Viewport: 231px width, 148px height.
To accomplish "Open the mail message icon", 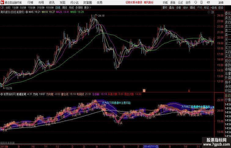I will click(208, 2).
